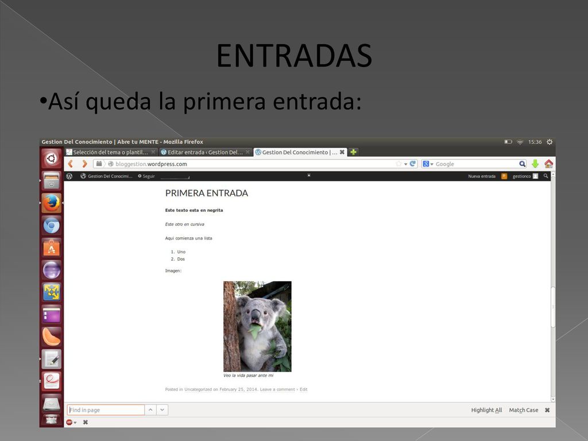Open the Ubuntu Dash from the launcher
Screen dimensions: 588x441
click(x=51, y=158)
